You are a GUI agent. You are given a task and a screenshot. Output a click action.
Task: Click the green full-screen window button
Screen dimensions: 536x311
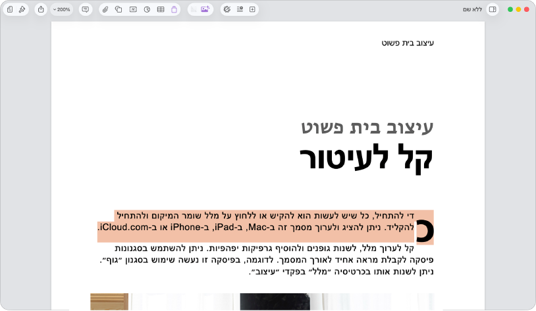tap(510, 10)
